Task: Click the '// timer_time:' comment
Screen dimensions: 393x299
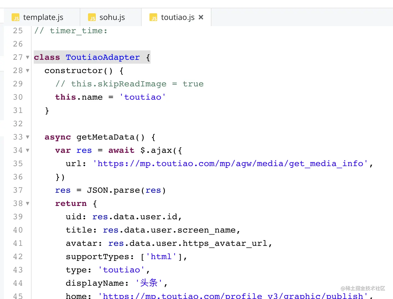Action: click(71, 31)
